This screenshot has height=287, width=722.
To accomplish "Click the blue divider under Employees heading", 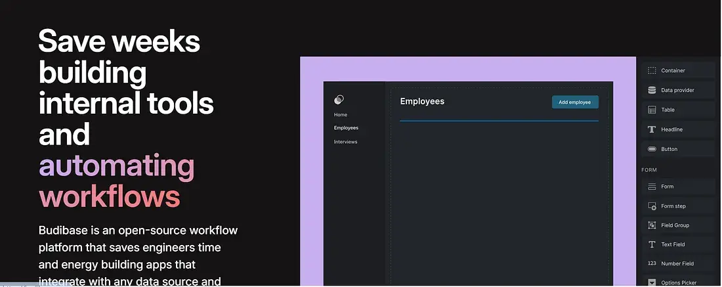I will pyautogui.click(x=499, y=121).
